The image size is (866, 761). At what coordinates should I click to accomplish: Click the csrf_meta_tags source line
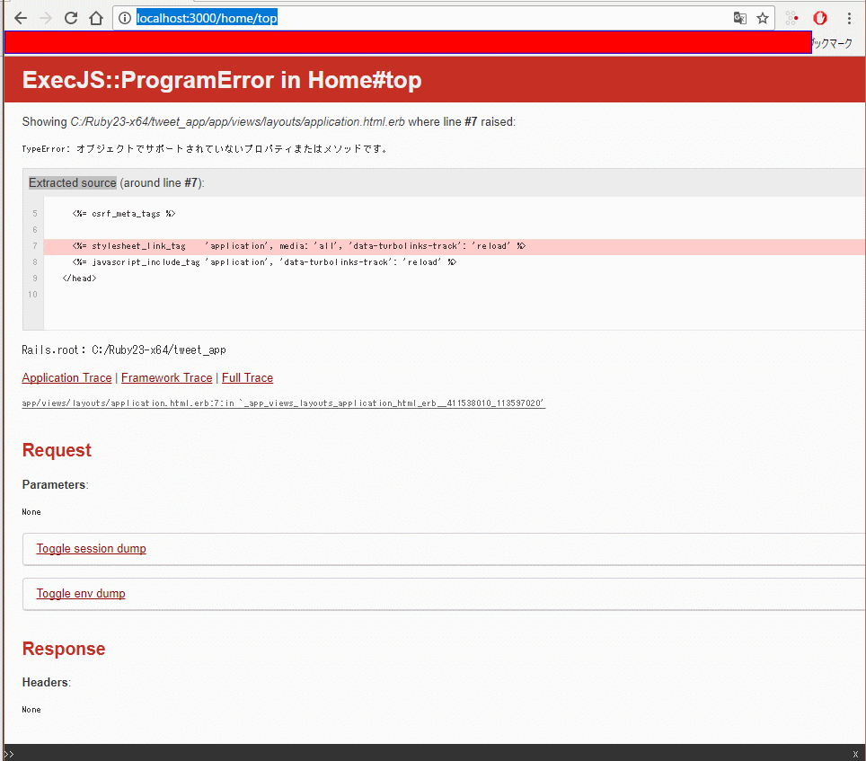(x=124, y=213)
